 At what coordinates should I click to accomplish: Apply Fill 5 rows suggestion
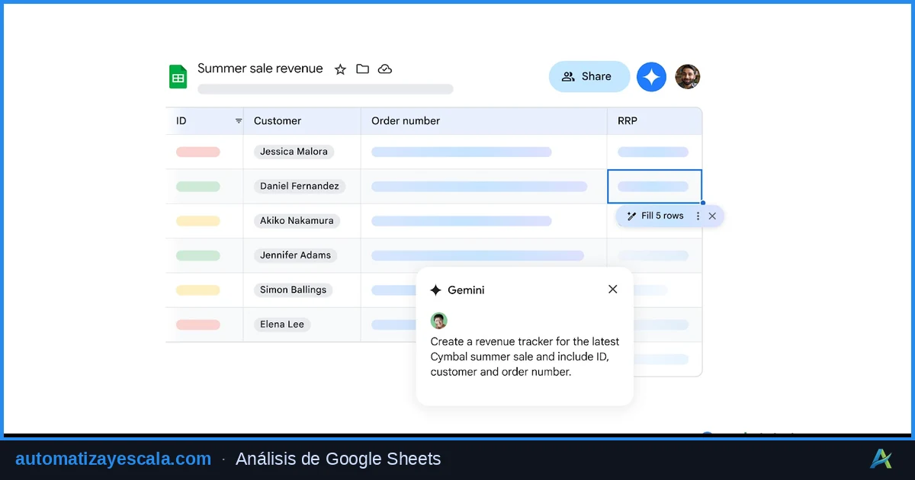coord(663,216)
